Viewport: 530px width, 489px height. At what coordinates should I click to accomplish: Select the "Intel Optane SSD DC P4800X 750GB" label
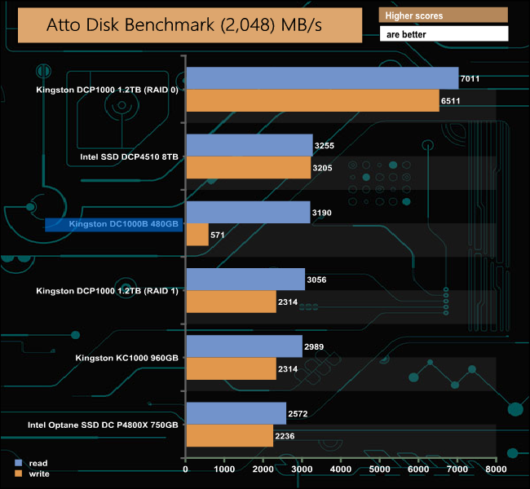point(103,425)
